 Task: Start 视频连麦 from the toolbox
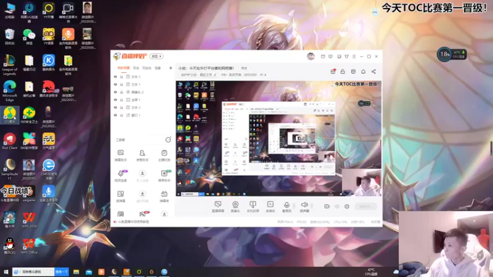pyautogui.click(x=121, y=176)
